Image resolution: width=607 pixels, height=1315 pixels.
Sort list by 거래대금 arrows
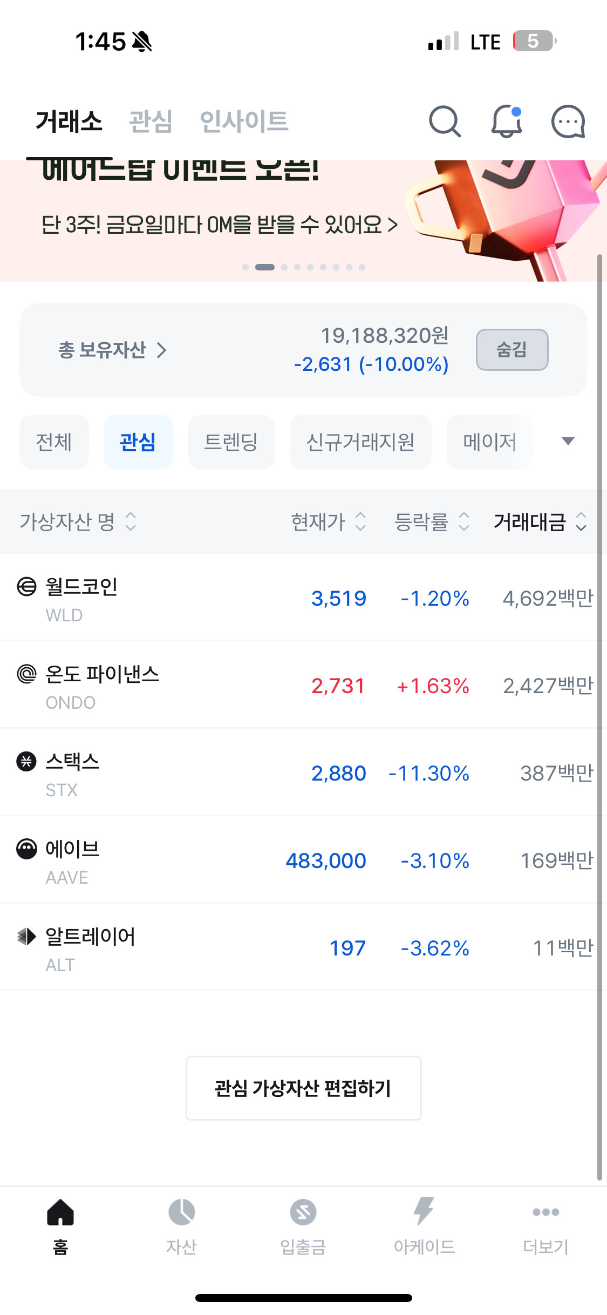581,521
